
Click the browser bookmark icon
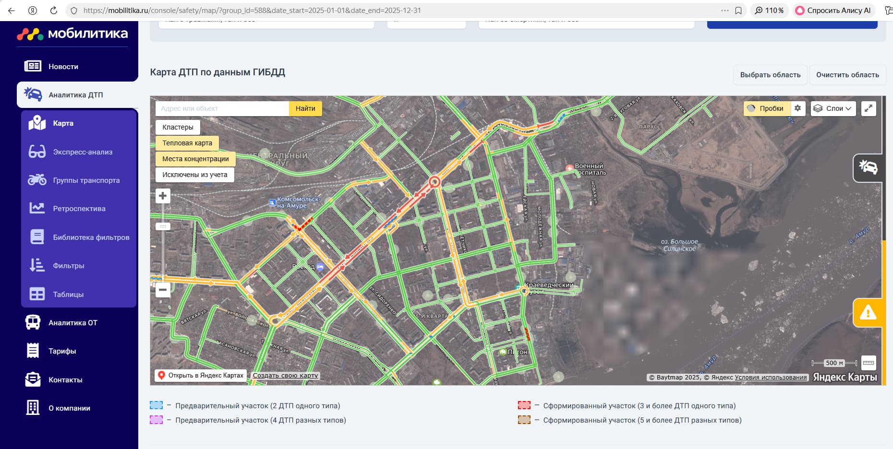[738, 11]
